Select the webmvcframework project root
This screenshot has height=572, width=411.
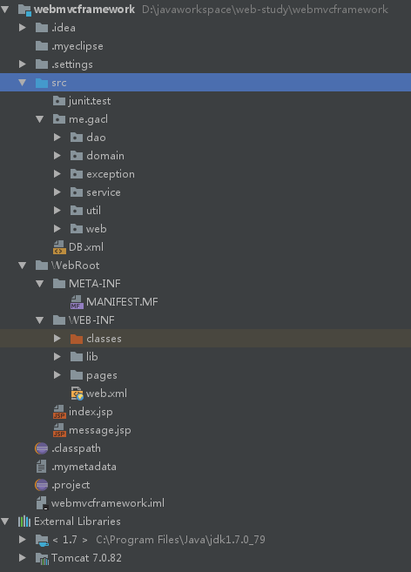tap(84, 9)
